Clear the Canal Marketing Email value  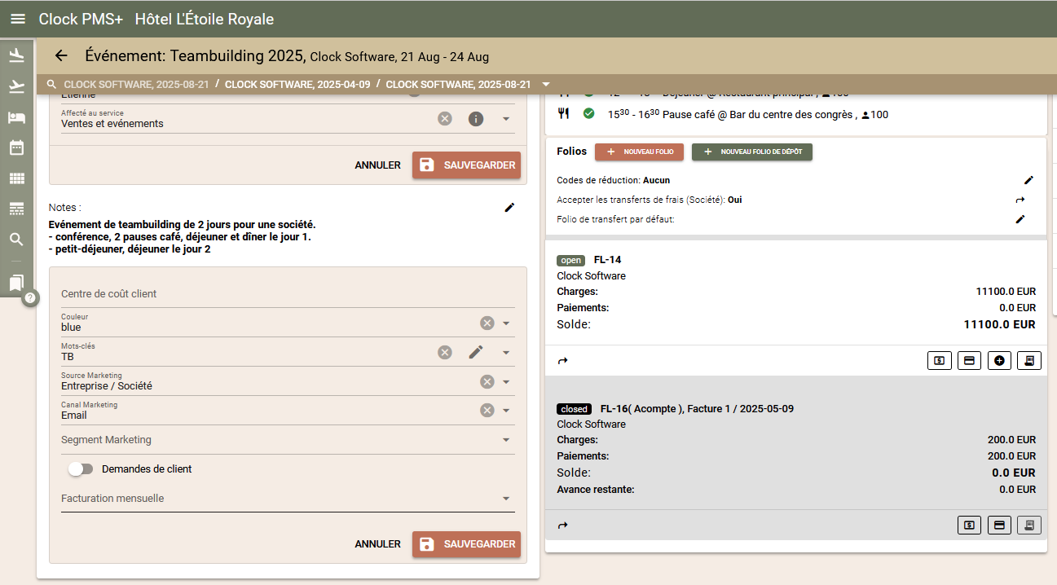[487, 410]
